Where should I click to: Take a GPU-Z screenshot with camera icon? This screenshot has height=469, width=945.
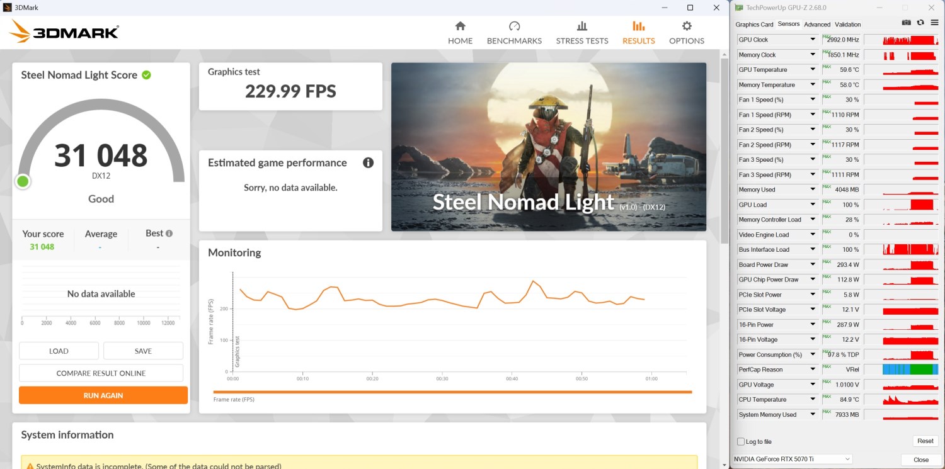(x=906, y=23)
